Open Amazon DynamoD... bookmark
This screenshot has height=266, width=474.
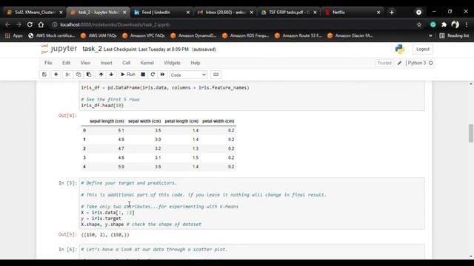click(x=194, y=35)
